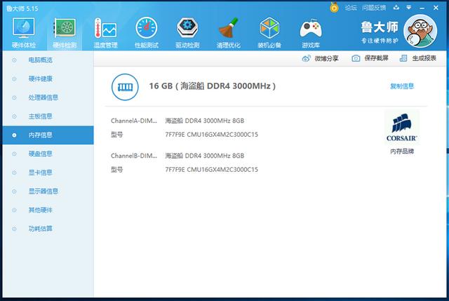Click 清理优化 broom cleanup icon
The image size is (449, 301).
228,32
